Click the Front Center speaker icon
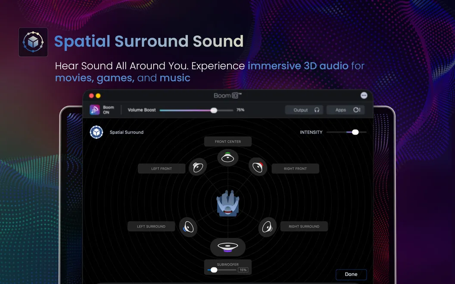The width and height of the screenshot is (455, 284). [x=228, y=157]
